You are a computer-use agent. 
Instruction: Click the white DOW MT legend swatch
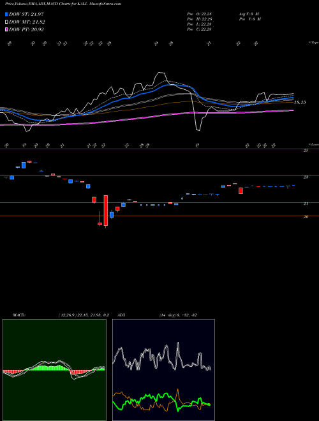(x=6, y=22)
